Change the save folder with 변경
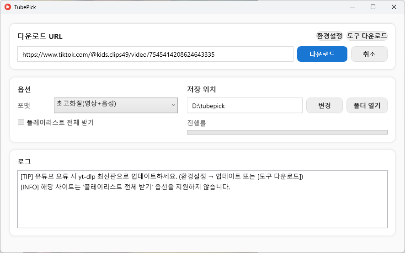The image size is (405, 253). [x=325, y=105]
